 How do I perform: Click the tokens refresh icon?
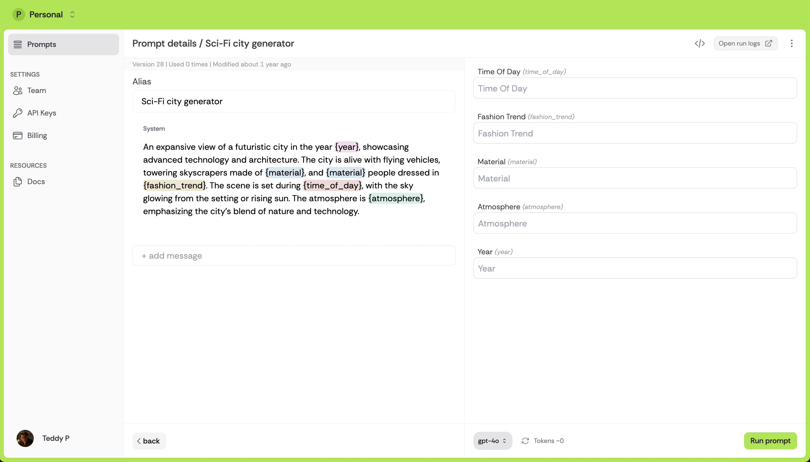(x=525, y=441)
